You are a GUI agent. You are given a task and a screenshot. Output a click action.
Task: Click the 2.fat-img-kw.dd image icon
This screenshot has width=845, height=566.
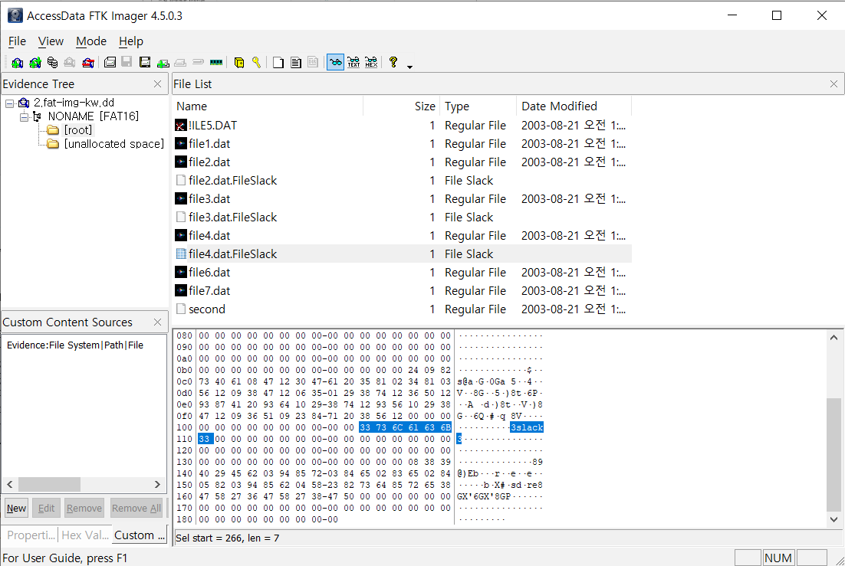pos(24,103)
